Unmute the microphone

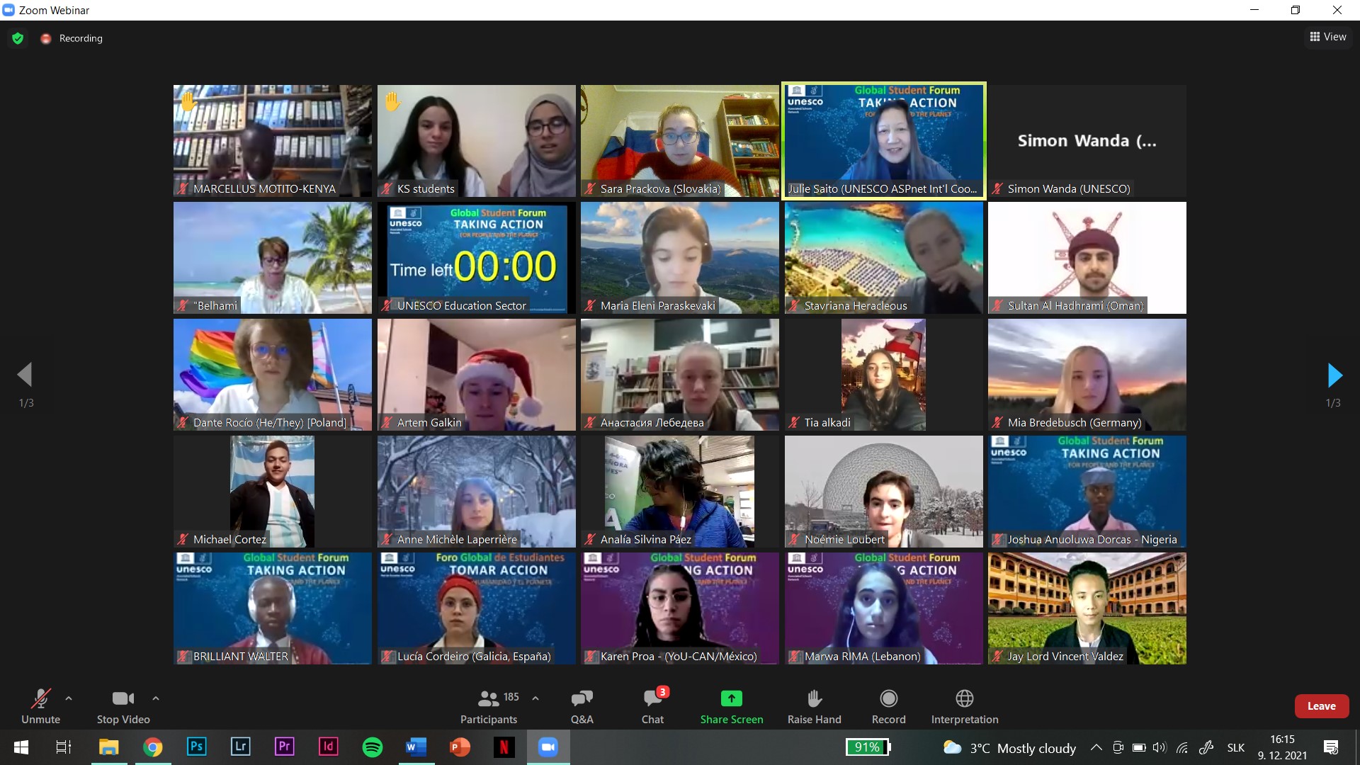tap(40, 706)
